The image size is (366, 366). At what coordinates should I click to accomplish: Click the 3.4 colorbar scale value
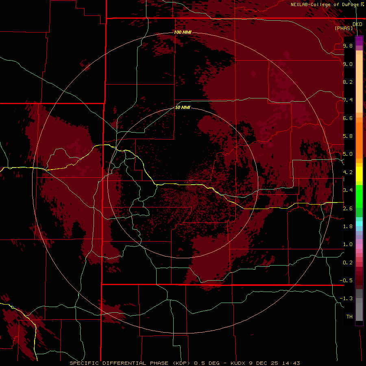point(348,190)
